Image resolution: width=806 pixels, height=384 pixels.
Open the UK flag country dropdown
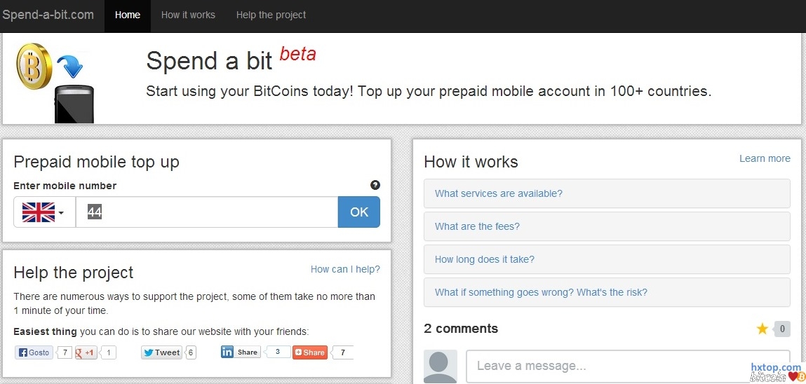pos(44,212)
